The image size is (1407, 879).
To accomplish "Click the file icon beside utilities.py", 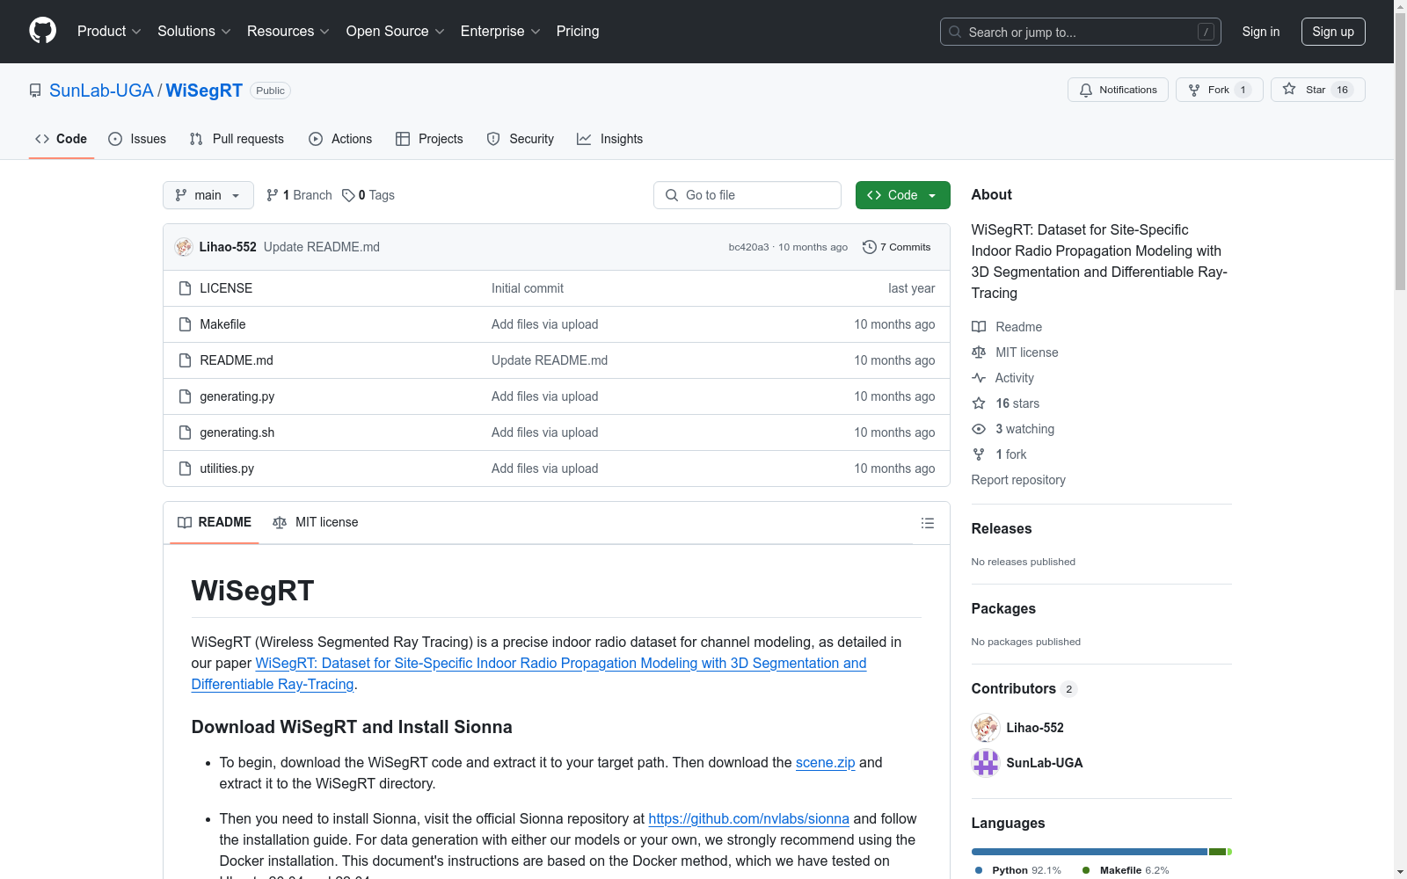I will tap(185, 469).
